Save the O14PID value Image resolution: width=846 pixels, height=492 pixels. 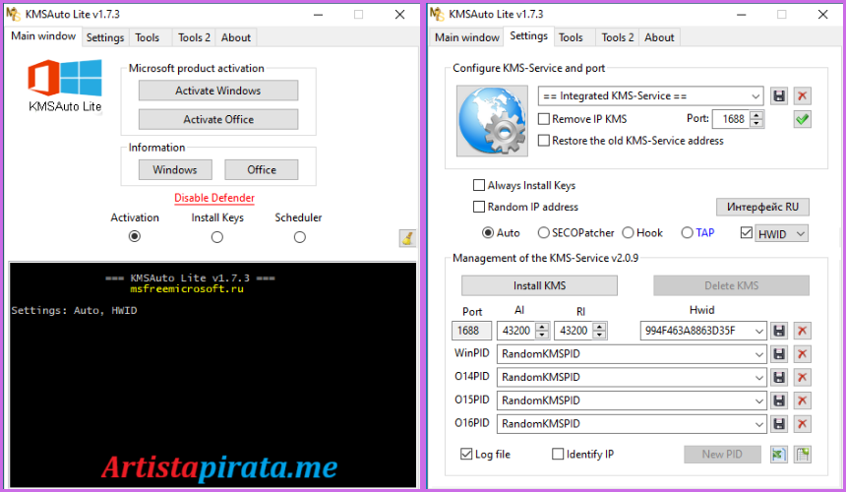click(x=778, y=377)
